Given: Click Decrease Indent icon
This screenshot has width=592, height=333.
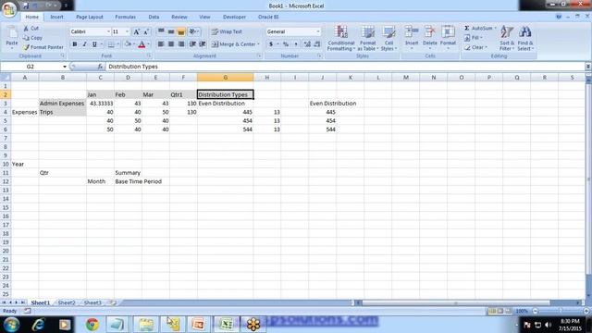Looking at the screenshot, I should 192,44.
